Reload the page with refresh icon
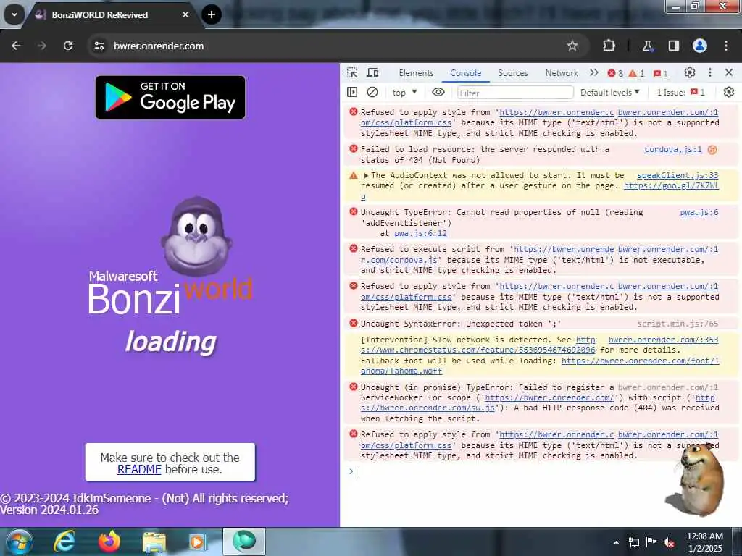The image size is (742, 556). pos(68,46)
